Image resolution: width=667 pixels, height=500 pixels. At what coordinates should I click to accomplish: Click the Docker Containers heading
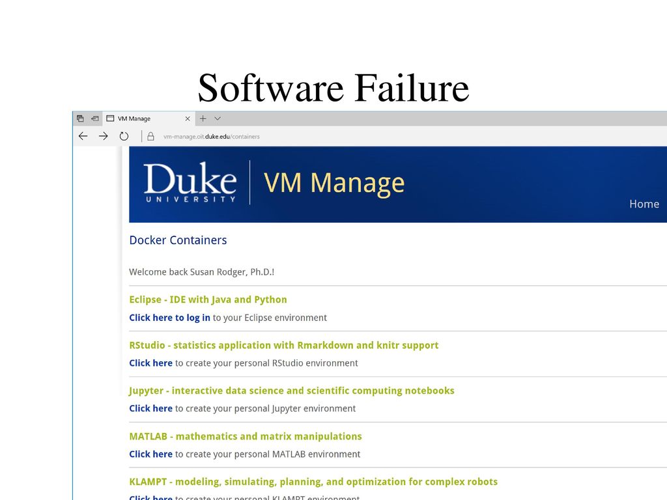point(178,240)
